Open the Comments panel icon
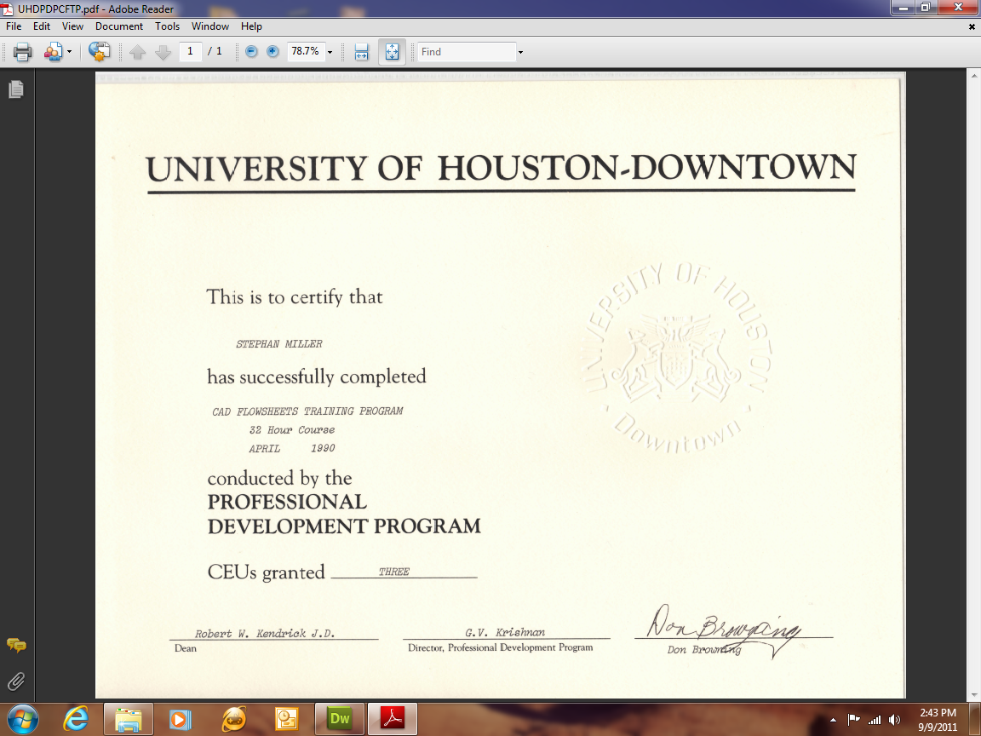 (x=16, y=645)
